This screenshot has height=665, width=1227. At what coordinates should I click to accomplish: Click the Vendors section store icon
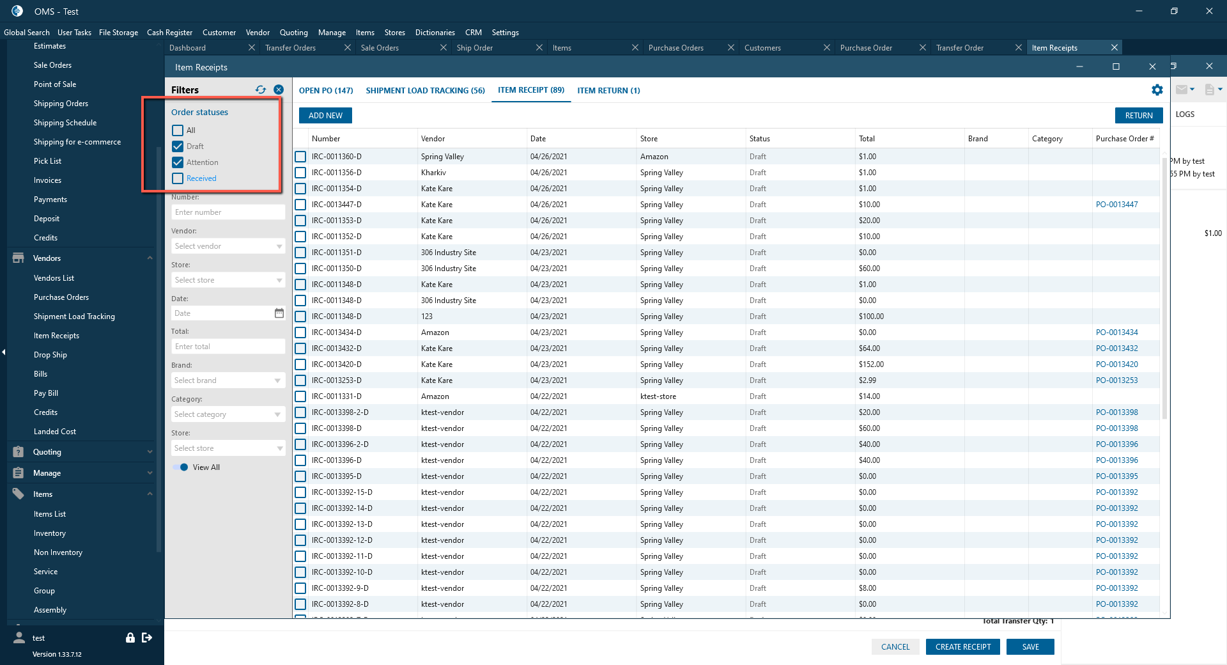point(19,258)
